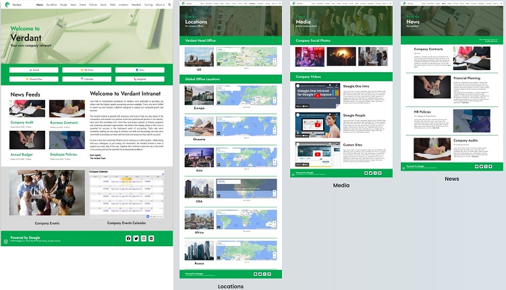Open the Employee Policies news link
Image resolution: width=506 pixels, height=290 pixels.
(x=63, y=154)
